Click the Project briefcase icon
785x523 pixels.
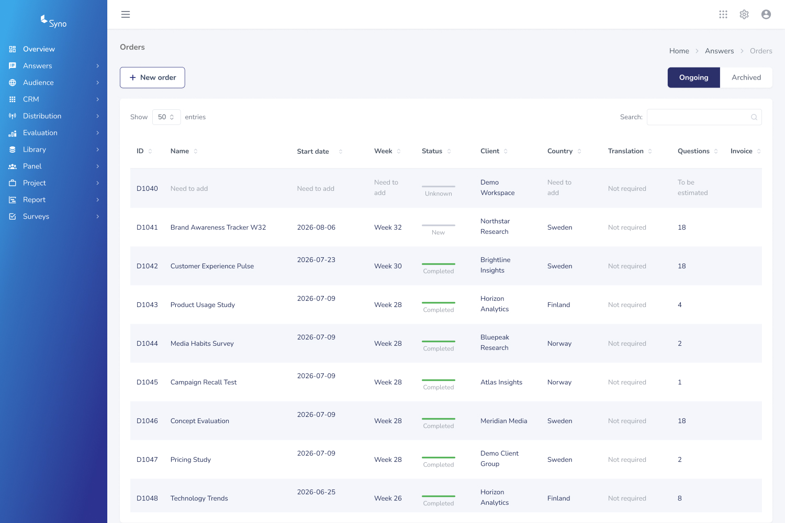[13, 183]
